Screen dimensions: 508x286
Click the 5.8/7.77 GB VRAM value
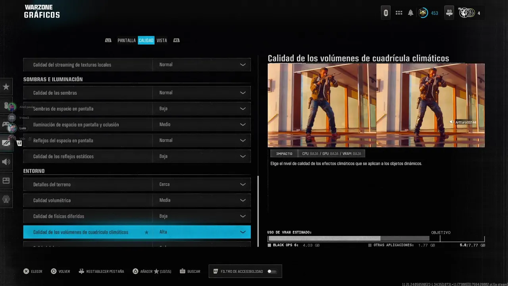(x=472, y=245)
